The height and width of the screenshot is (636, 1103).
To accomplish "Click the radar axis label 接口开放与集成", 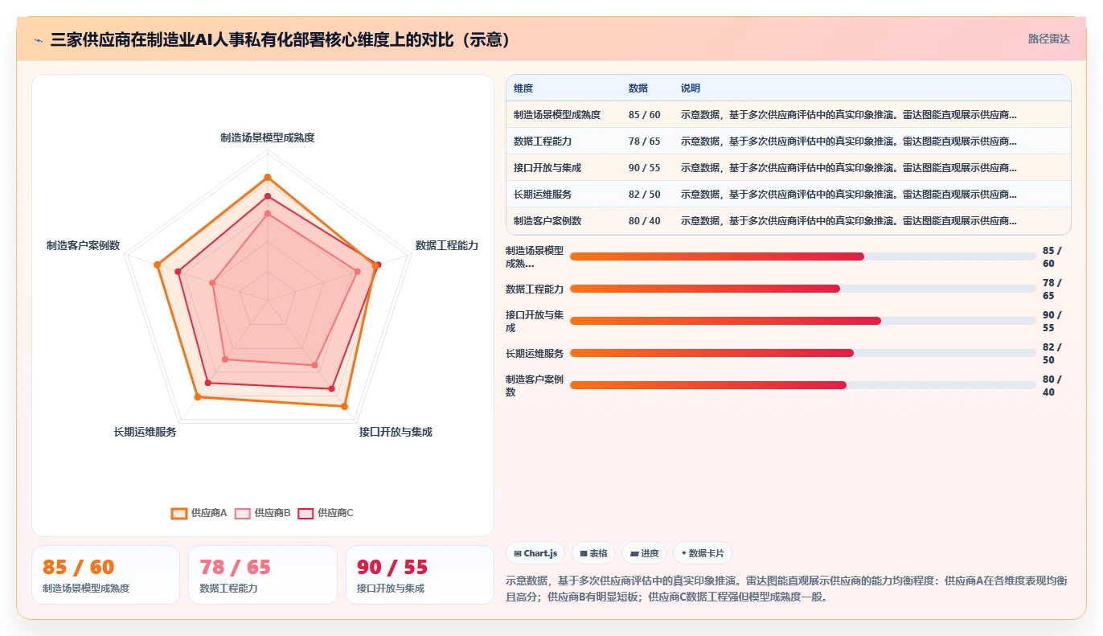I will [x=396, y=432].
